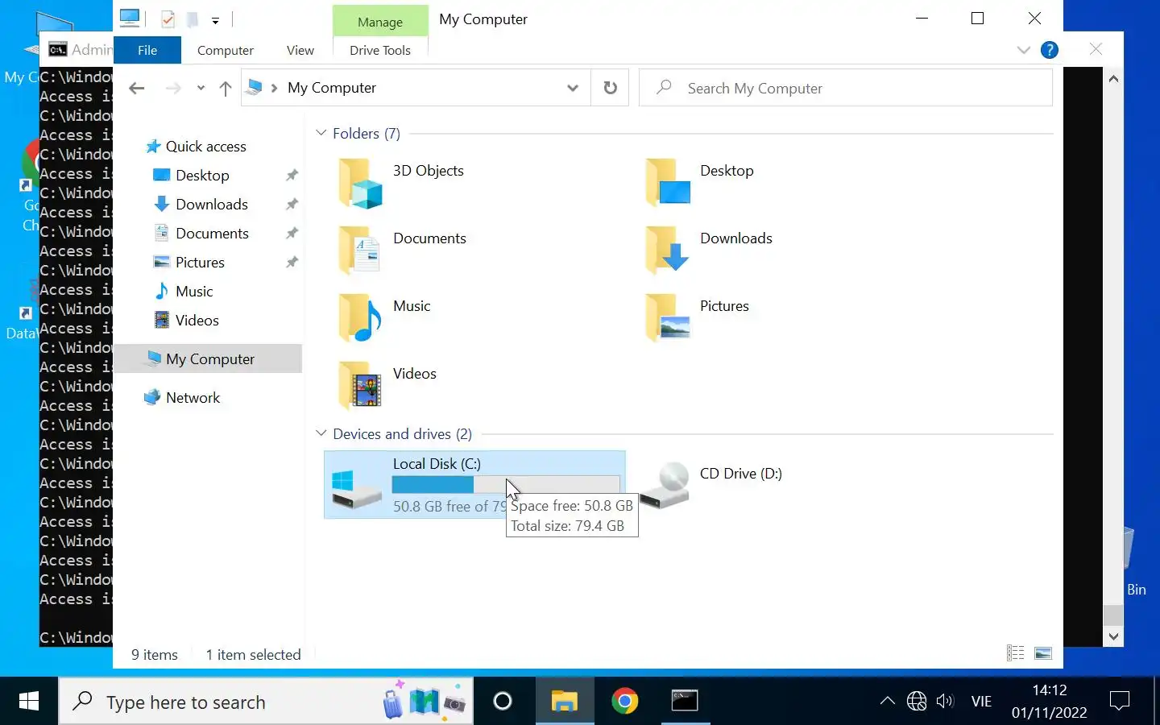Open the Documents folder in main pane
Image resolution: width=1160 pixels, height=725 pixels.
click(x=360, y=251)
